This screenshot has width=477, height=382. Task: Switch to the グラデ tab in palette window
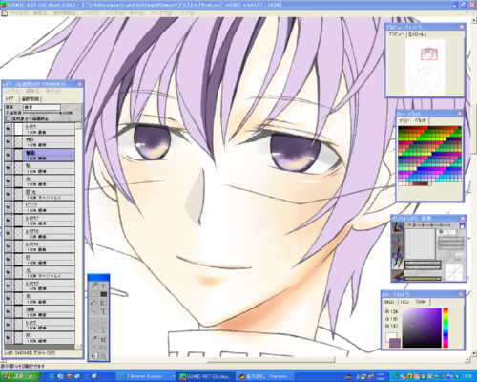tap(404, 121)
